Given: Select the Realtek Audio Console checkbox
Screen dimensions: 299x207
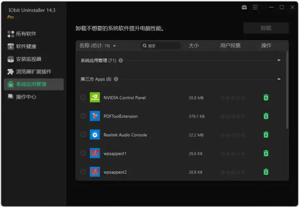Looking at the screenshot, I should pos(83,134).
